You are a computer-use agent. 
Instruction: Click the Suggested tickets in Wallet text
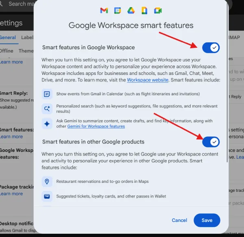(x=111, y=196)
